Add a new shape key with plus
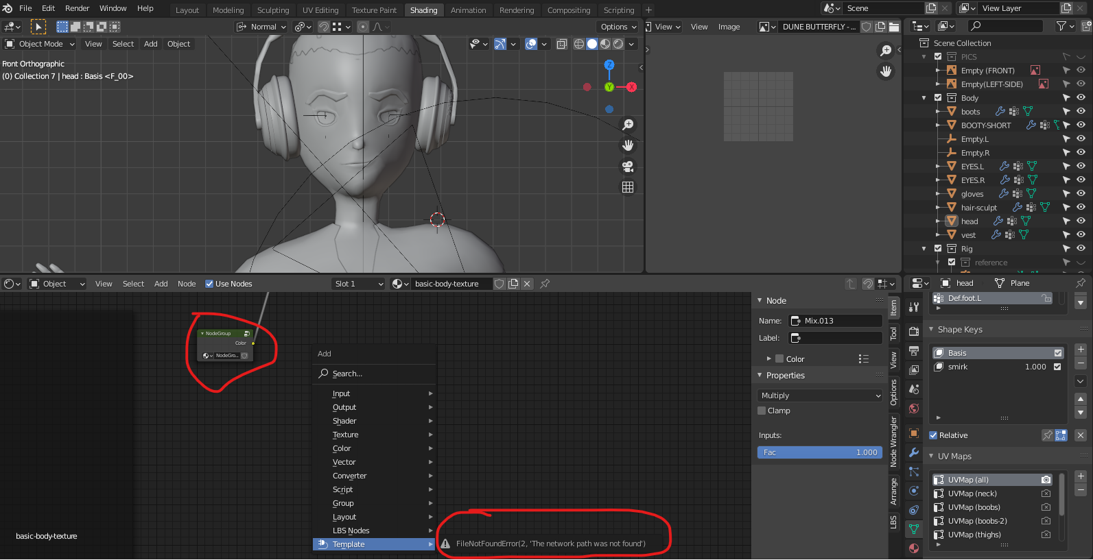Screen dimensions: 1093x560 [1081, 350]
